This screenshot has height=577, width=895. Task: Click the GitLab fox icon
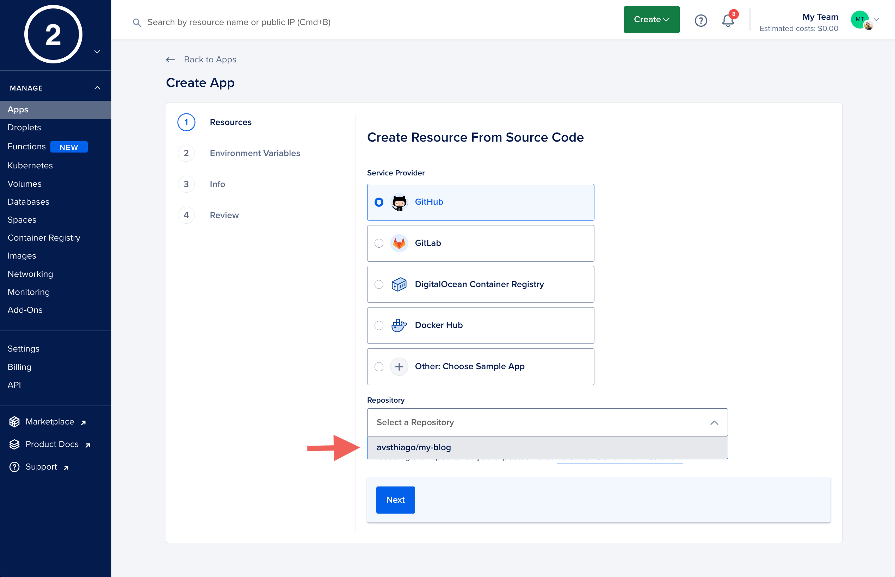(x=399, y=243)
